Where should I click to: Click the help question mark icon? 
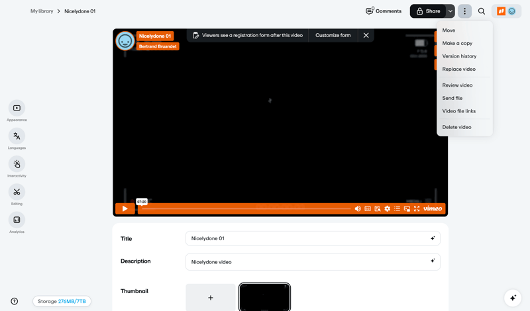(x=14, y=301)
